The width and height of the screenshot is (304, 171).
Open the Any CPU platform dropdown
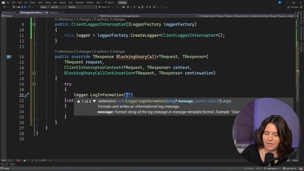tap(59, 7)
